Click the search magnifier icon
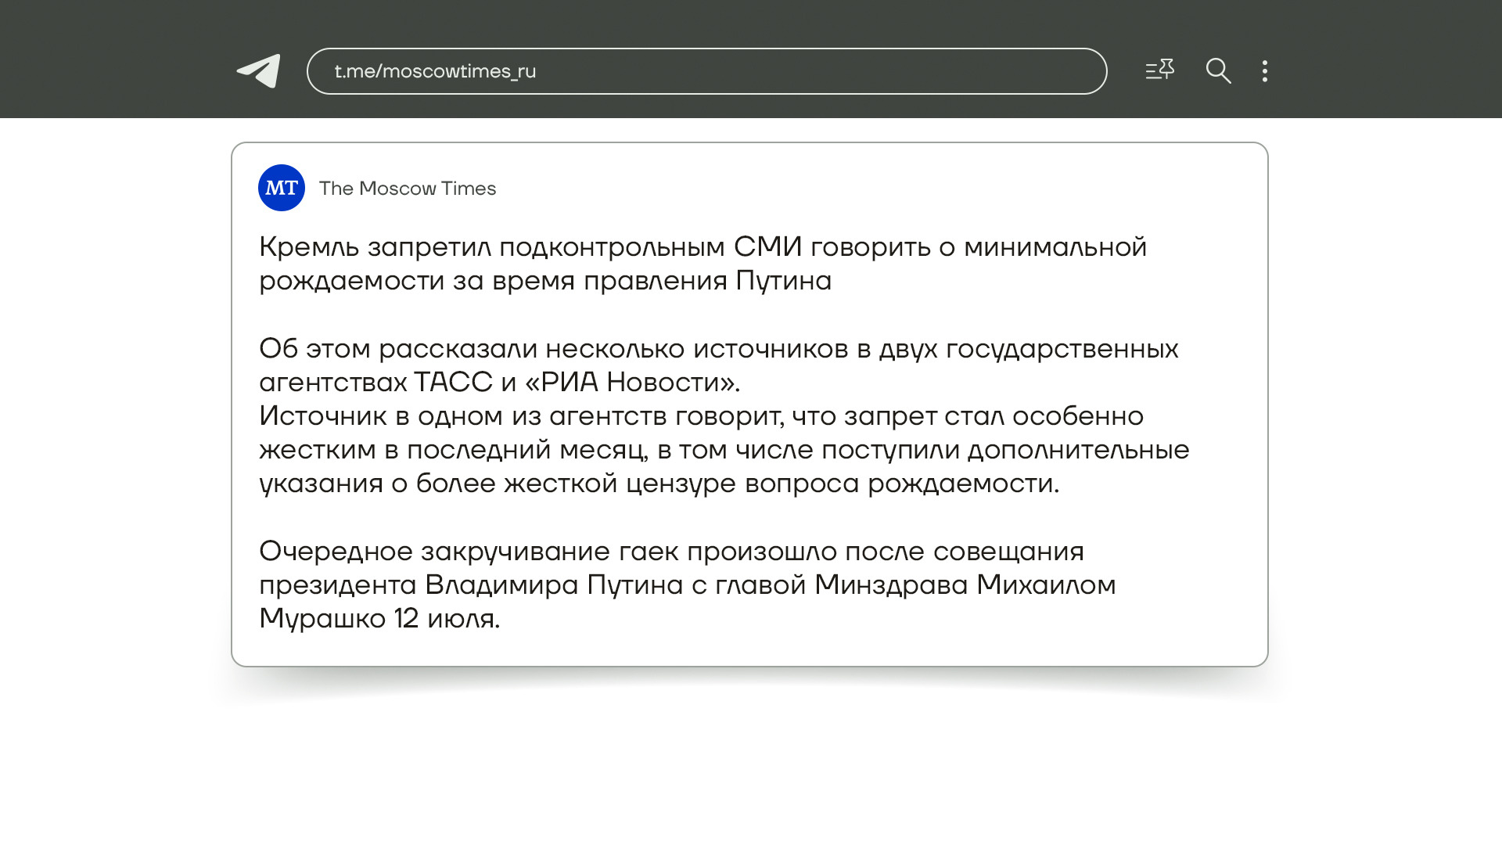1502x845 pixels. [x=1218, y=71]
